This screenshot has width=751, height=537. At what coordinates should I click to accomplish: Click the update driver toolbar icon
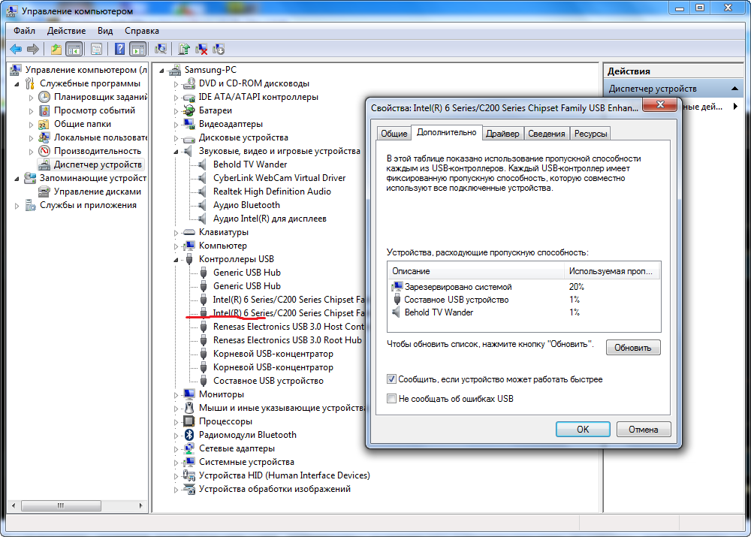click(x=184, y=50)
